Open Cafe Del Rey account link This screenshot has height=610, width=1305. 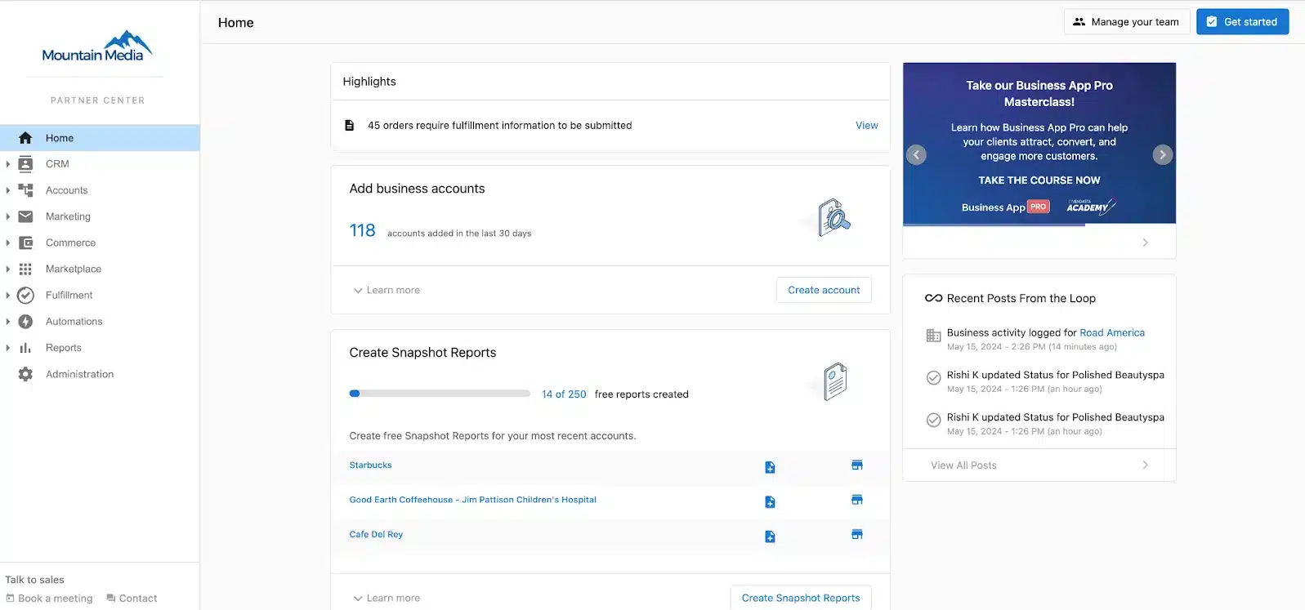tap(376, 534)
